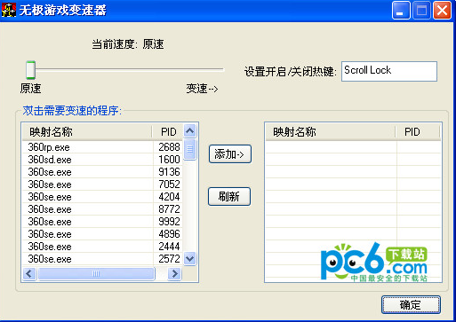Click the 映射名称 header in the left list

point(87,132)
